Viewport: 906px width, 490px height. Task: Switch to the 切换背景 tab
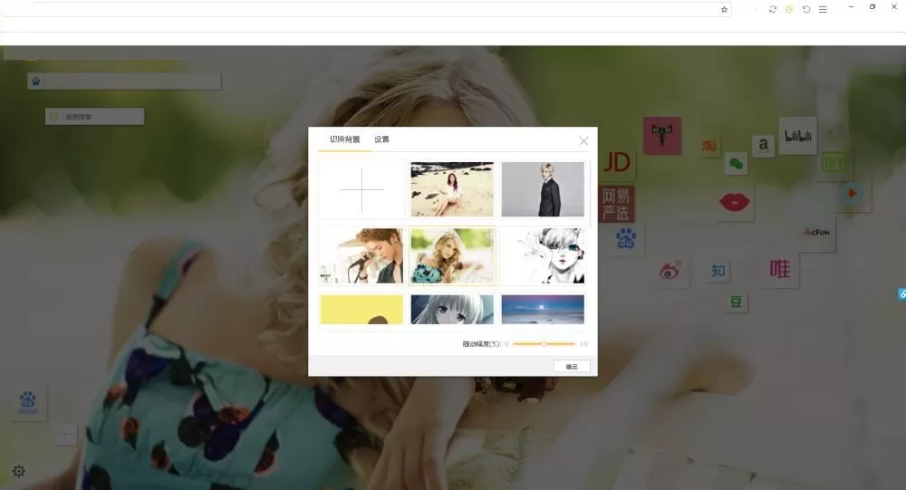pos(345,139)
